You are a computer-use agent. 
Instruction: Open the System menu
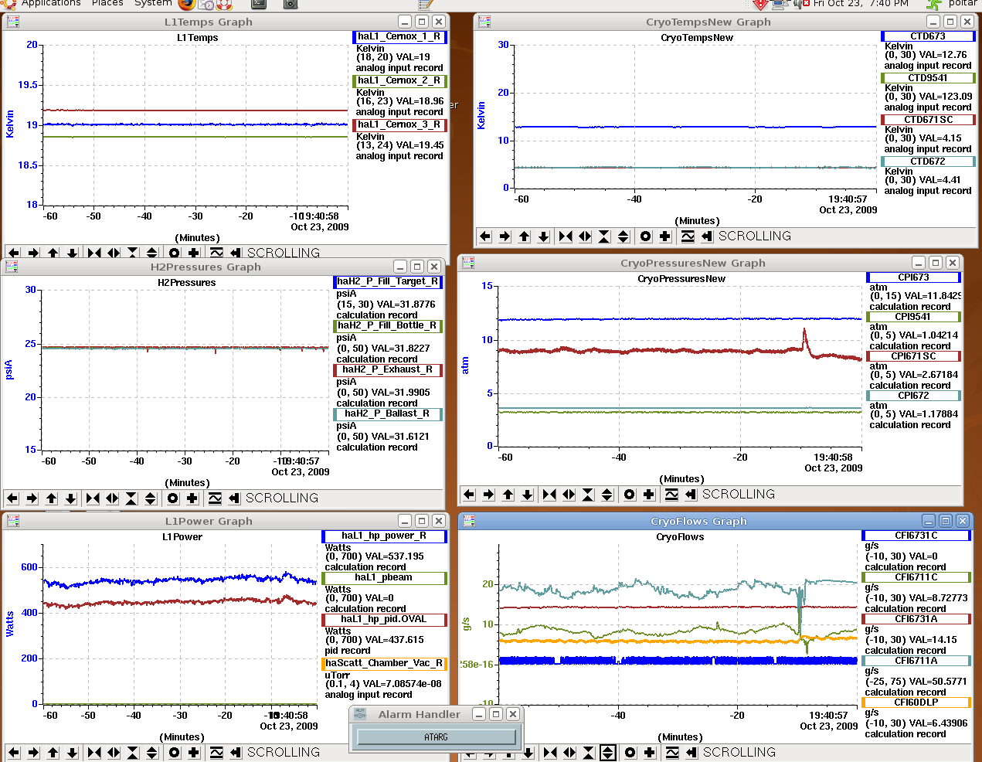coord(153,4)
